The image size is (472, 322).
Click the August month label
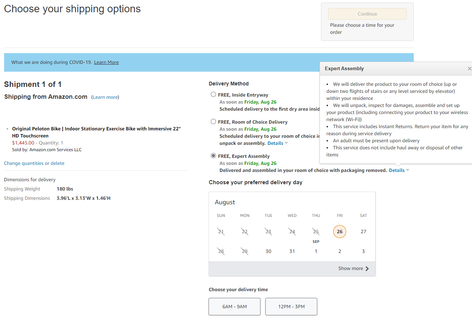(x=225, y=202)
